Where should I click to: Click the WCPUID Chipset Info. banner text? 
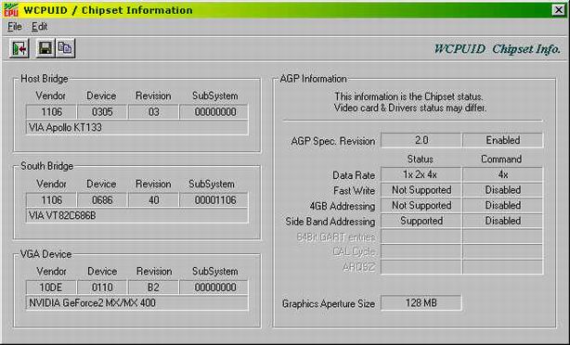tap(498, 48)
